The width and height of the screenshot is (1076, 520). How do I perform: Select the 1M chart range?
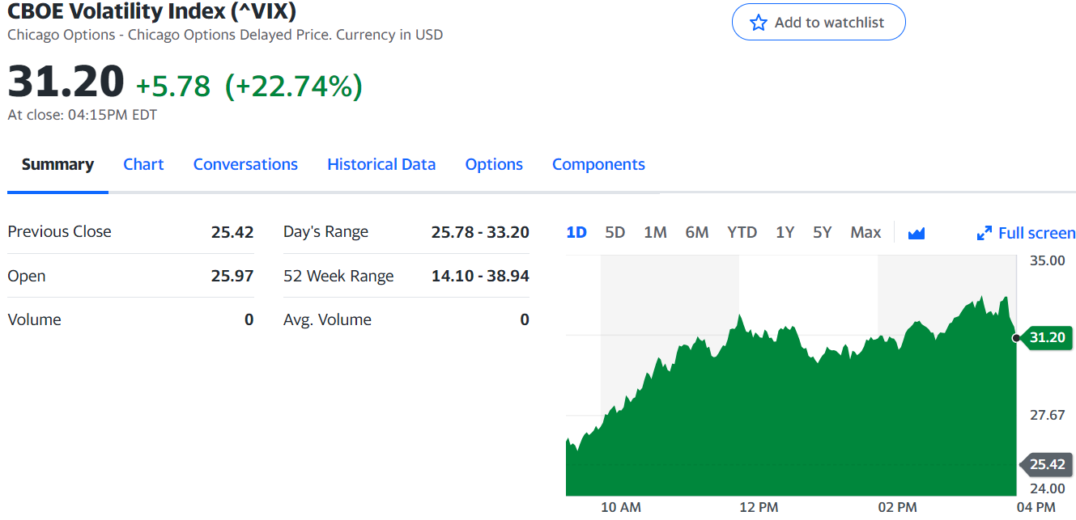pyautogui.click(x=655, y=233)
